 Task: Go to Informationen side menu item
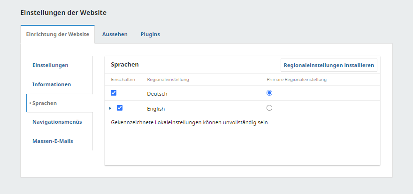point(52,84)
